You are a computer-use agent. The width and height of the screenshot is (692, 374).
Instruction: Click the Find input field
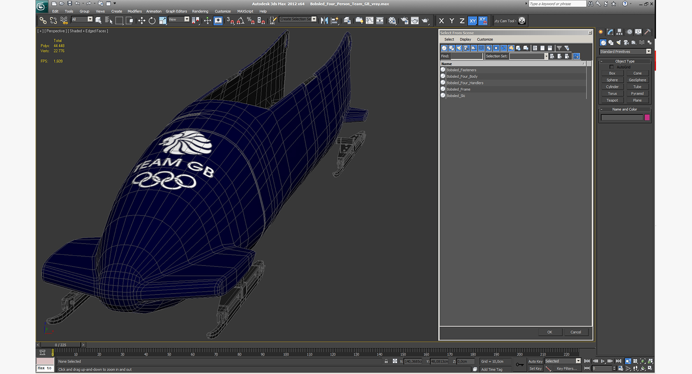tap(467, 56)
